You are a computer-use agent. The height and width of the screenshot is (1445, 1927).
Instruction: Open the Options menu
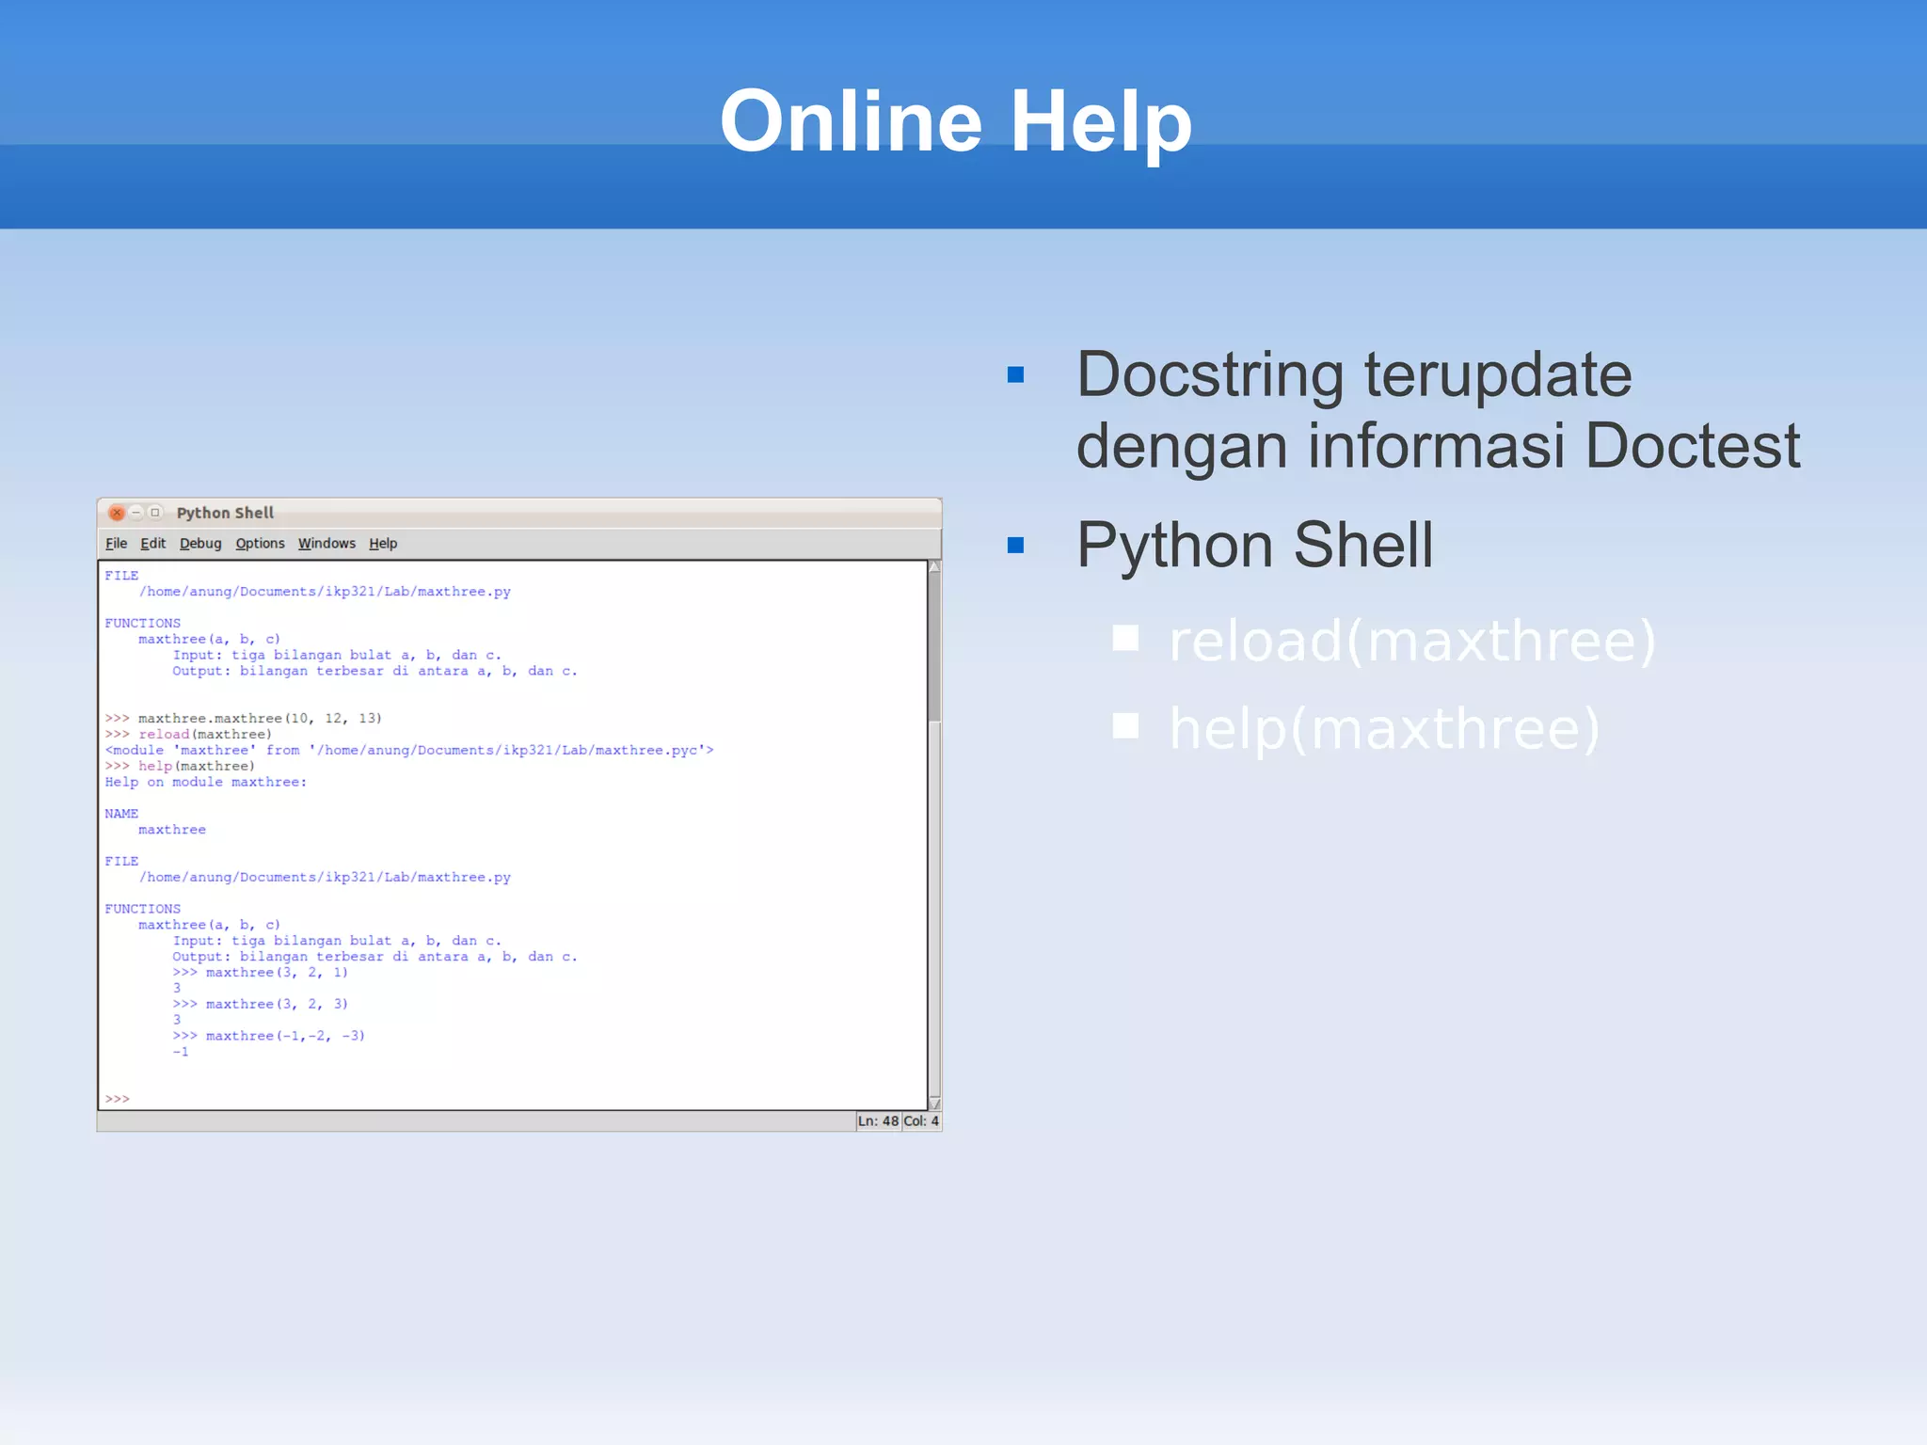260,544
